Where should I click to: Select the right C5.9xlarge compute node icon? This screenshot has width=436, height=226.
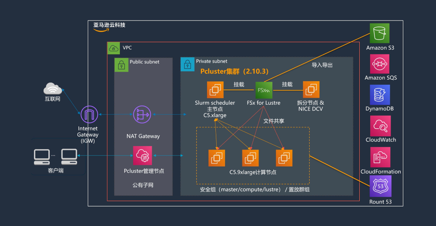(x=284, y=158)
